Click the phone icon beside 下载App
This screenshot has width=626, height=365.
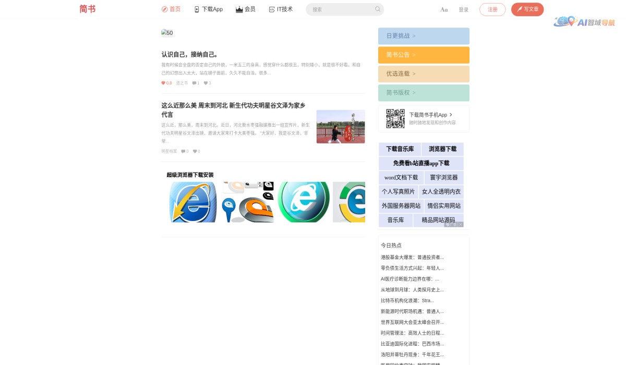coord(197,9)
